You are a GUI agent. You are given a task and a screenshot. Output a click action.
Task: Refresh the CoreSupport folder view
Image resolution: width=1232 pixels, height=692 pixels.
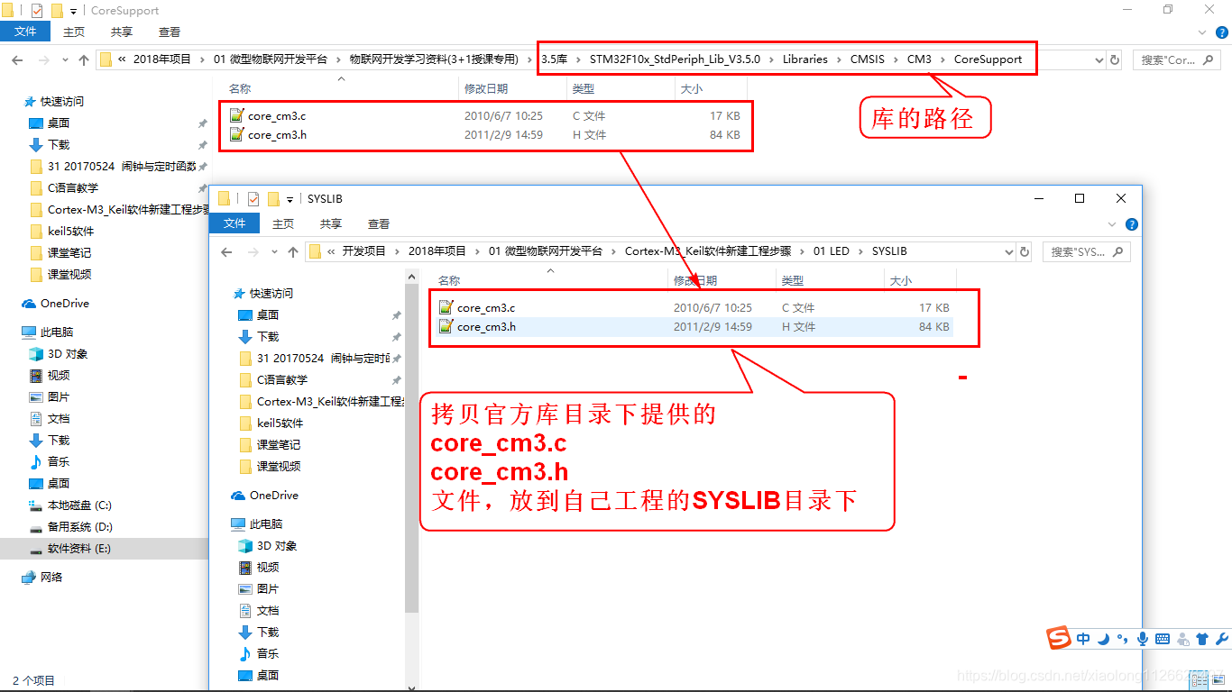coord(1115,60)
